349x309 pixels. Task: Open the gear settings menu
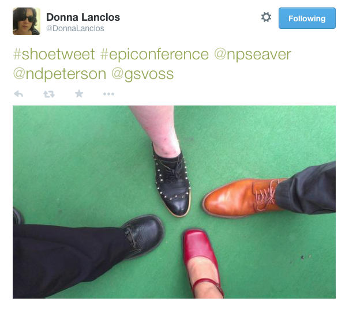coord(266,17)
